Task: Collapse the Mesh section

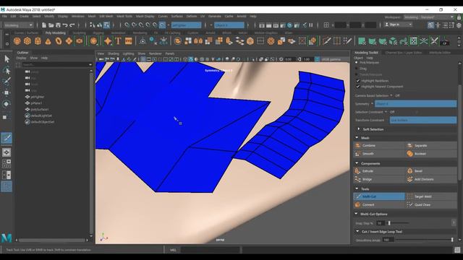Action: click(x=357, y=138)
